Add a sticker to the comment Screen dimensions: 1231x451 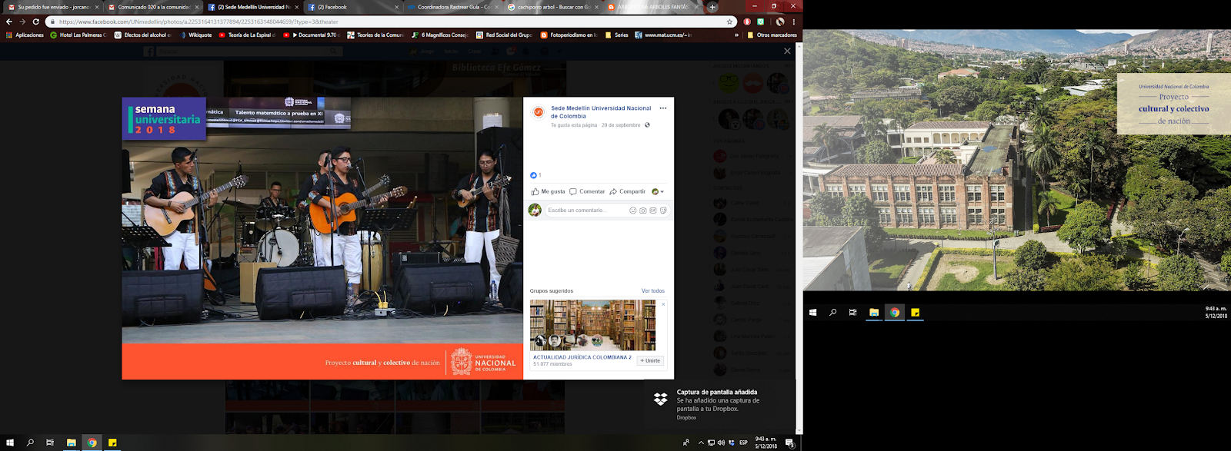pyautogui.click(x=663, y=211)
